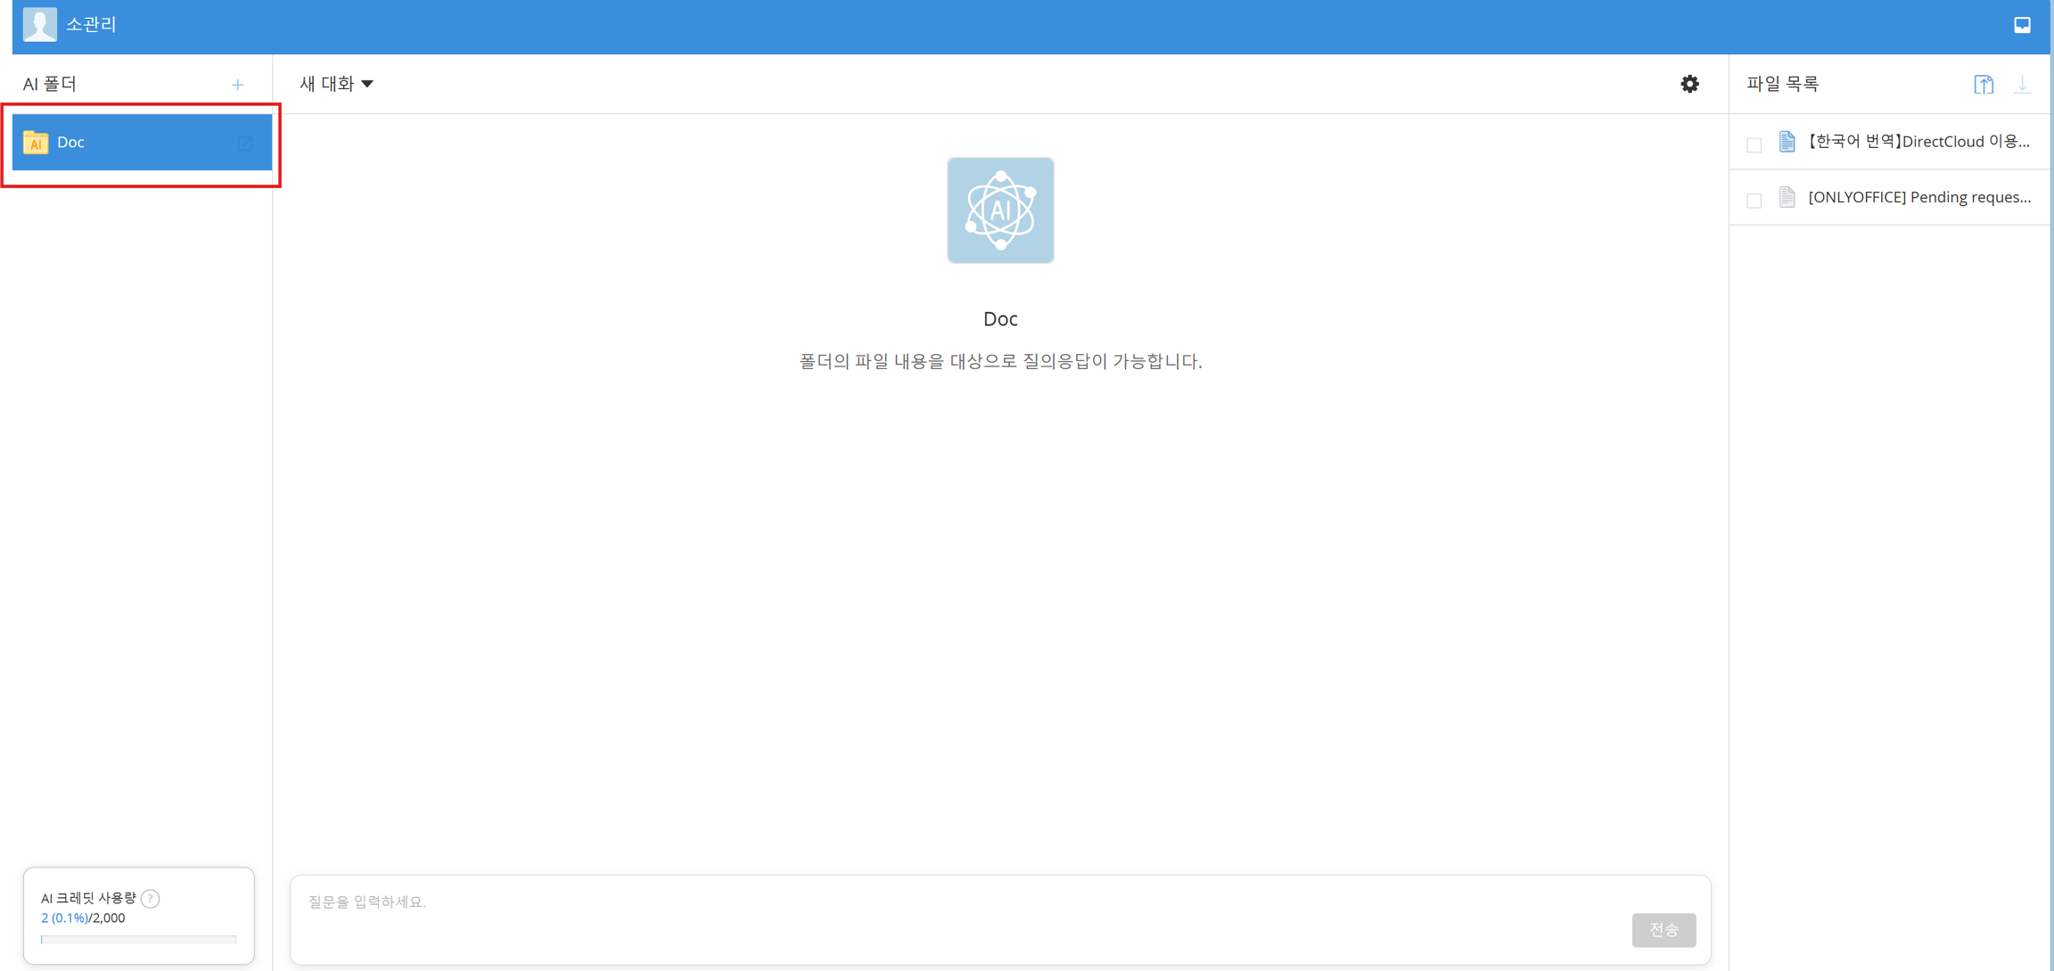
Task: Open the [ONLYOFFICE] Pending request file entry
Action: tap(1918, 197)
